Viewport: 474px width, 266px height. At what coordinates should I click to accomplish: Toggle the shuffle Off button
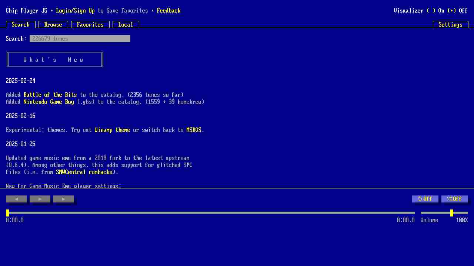455,199
